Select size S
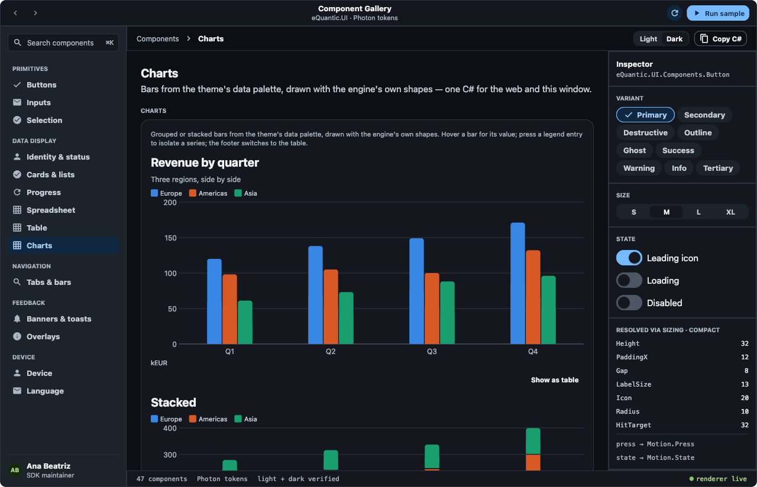Screen dimensions: 757x487 click(634, 212)
